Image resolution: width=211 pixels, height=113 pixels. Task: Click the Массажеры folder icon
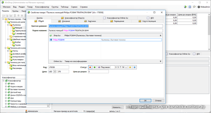pos(11,68)
